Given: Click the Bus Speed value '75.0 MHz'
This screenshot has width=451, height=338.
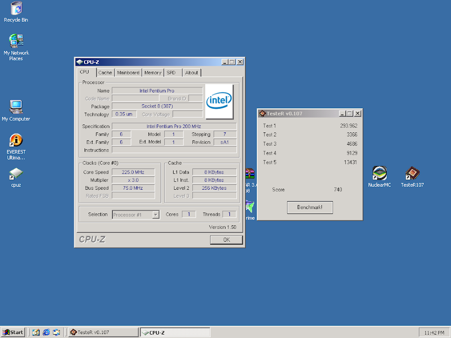Looking at the screenshot, I should tap(133, 188).
